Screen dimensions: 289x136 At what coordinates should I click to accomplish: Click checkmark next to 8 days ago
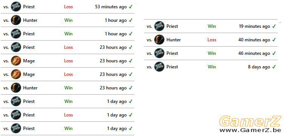click(274, 67)
